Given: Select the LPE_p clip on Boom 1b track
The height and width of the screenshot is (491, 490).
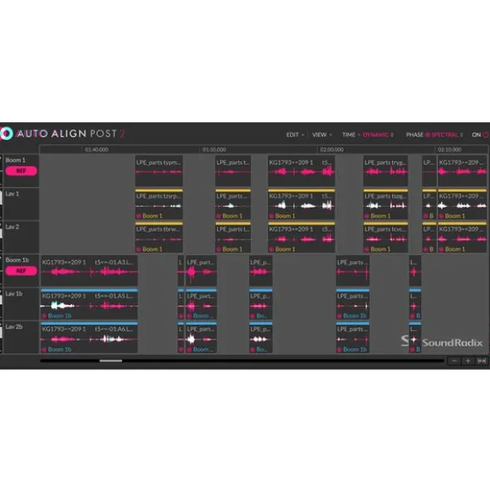Looking at the screenshot, I should pos(261,271).
